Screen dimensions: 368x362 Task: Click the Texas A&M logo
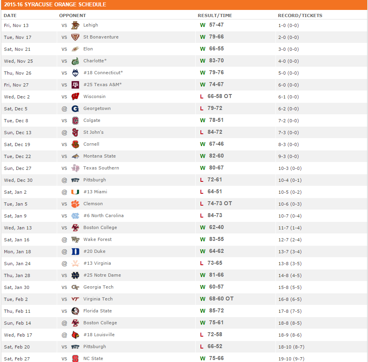[75, 85]
